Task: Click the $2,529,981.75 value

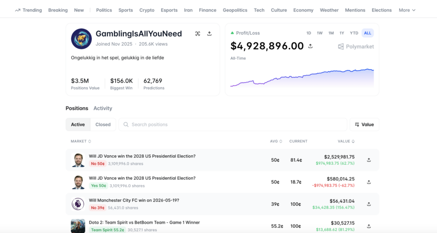Action: (x=339, y=157)
